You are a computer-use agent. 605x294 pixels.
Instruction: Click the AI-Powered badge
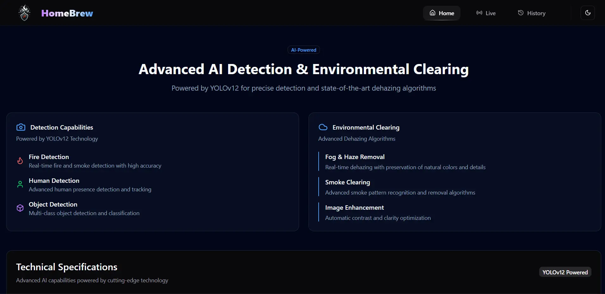303,50
